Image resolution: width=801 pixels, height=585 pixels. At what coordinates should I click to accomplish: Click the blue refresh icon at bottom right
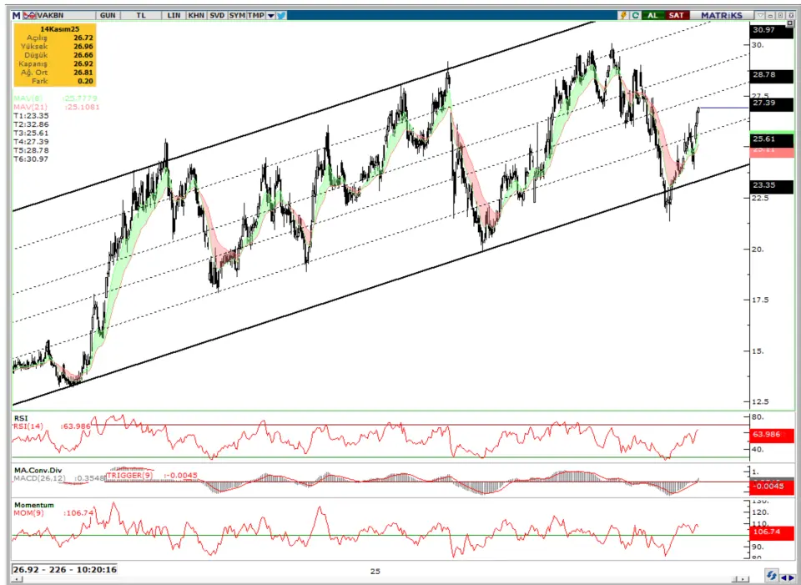(773, 576)
